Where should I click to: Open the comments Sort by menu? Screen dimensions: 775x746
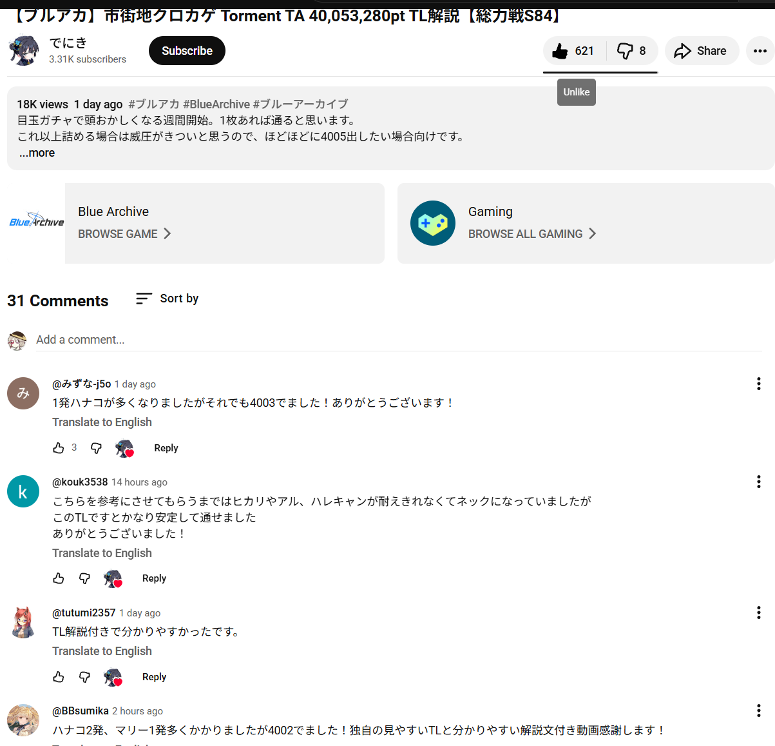(x=167, y=299)
